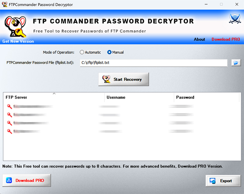Click the Export button
Screen dimensions: 244x194
point(221,181)
